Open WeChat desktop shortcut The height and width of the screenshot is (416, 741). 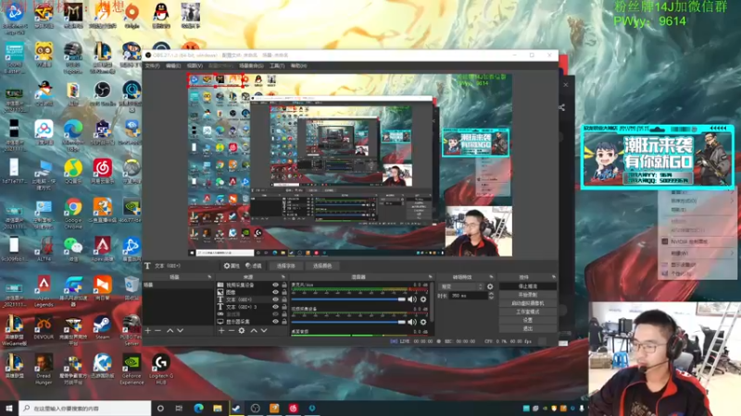click(x=73, y=249)
